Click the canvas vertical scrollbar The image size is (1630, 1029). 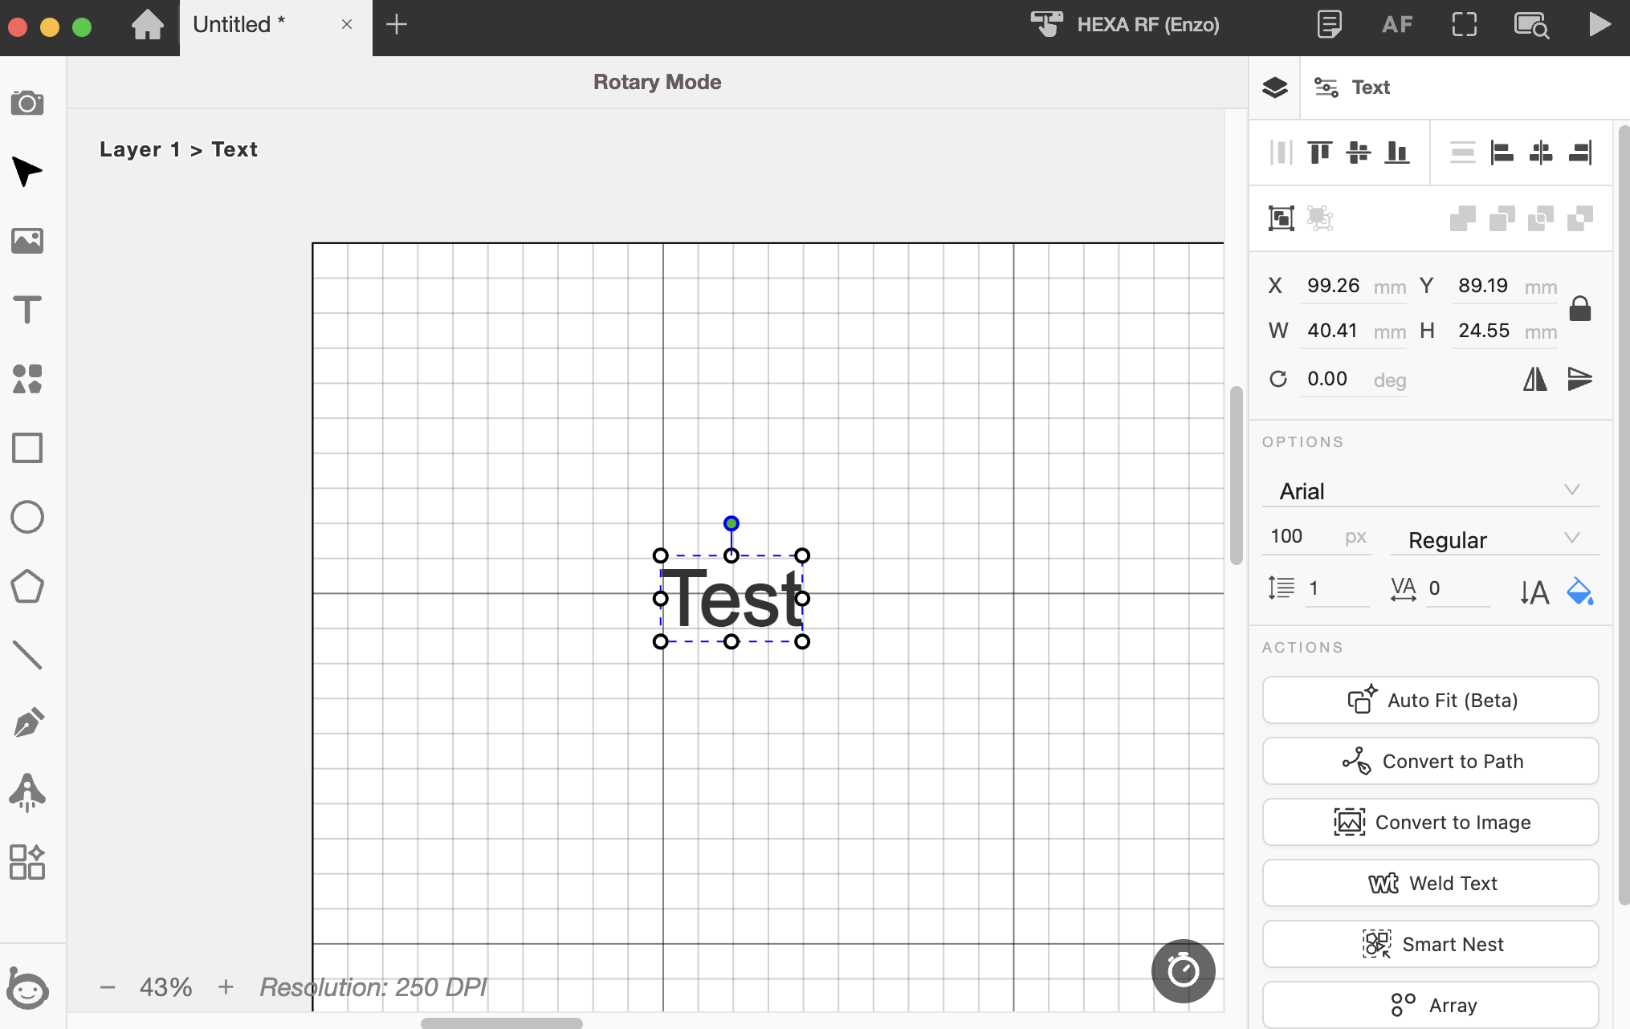pyautogui.click(x=1237, y=475)
